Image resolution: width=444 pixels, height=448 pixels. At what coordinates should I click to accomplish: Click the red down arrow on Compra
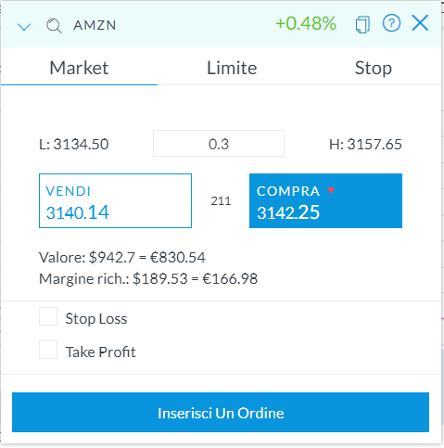pos(331,190)
